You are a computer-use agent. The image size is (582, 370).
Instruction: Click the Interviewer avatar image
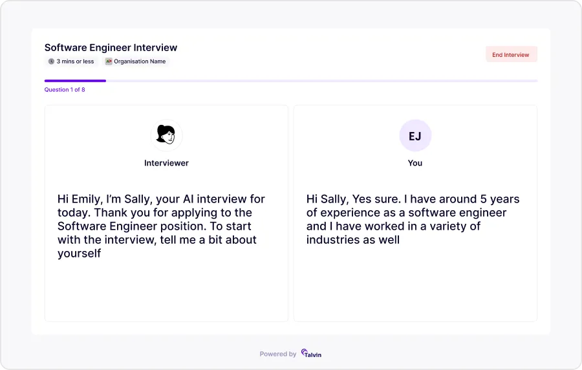click(166, 135)
